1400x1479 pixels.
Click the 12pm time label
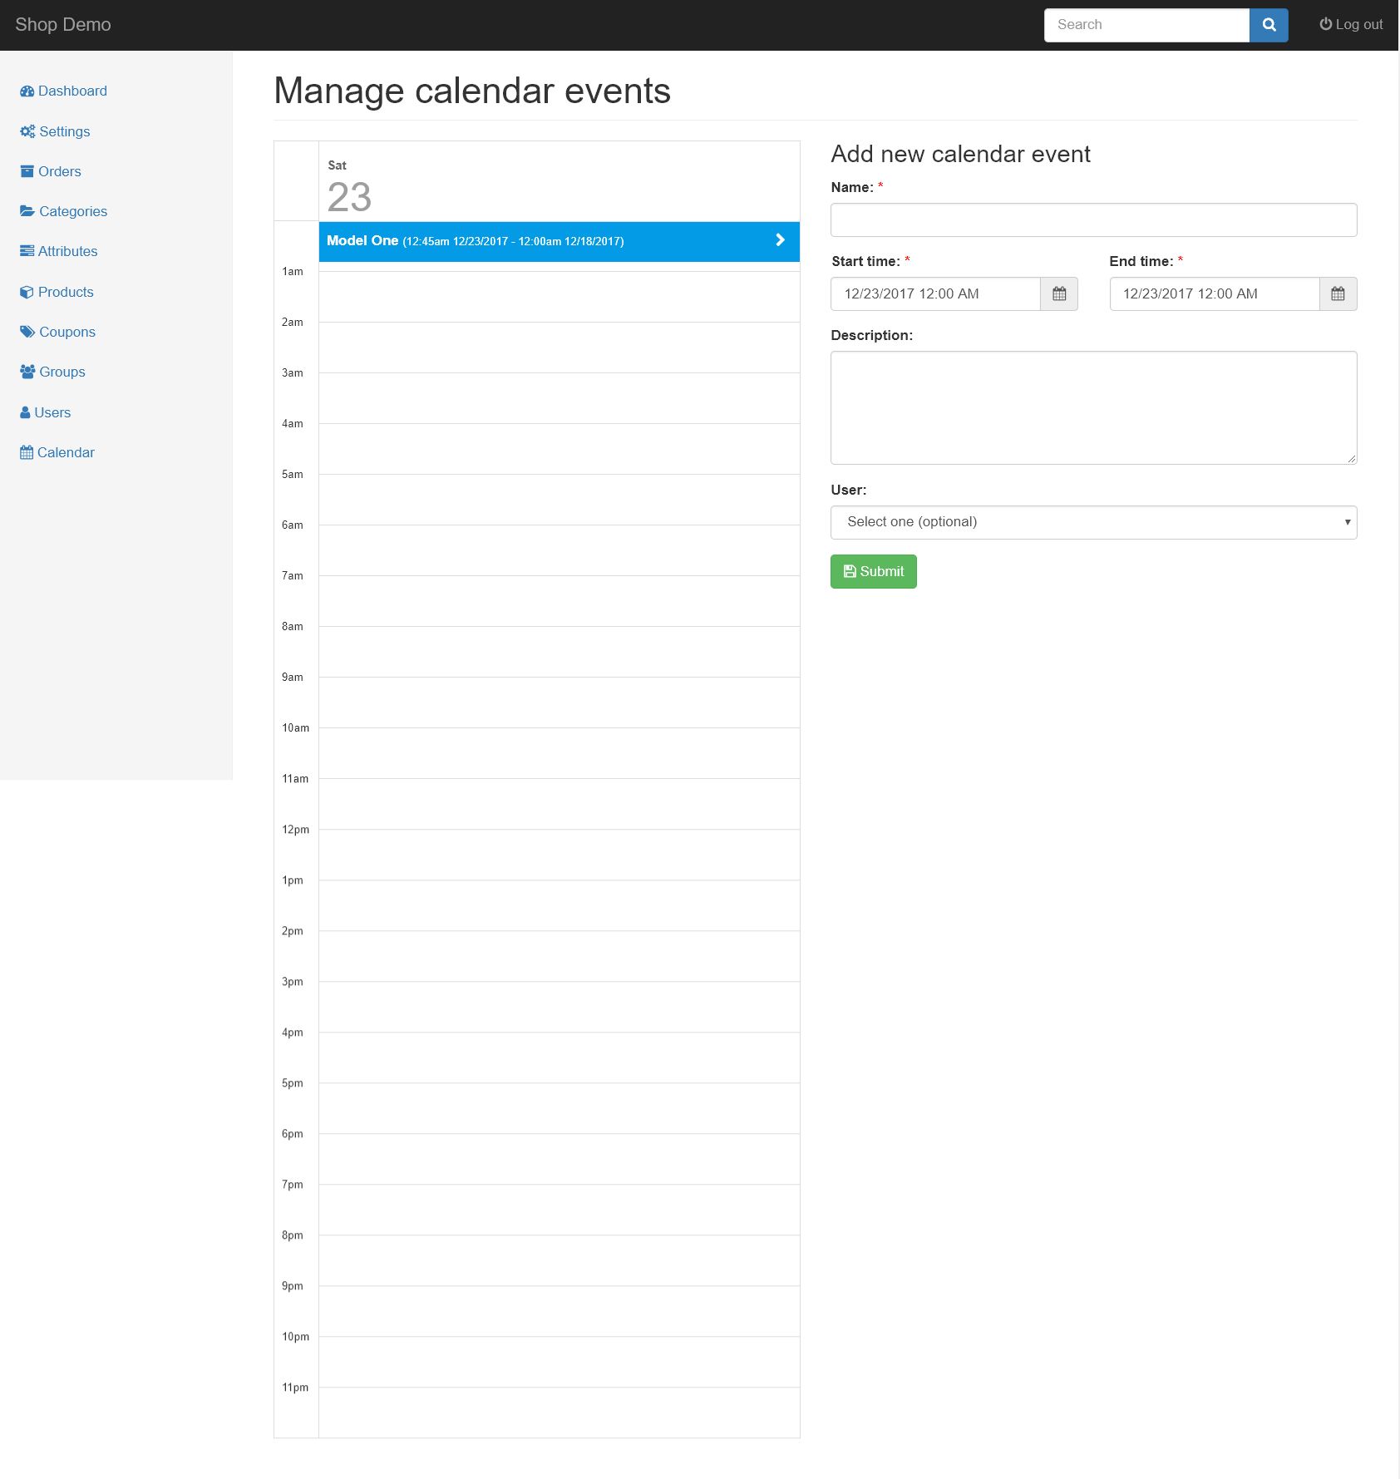(x=295, y=829)
